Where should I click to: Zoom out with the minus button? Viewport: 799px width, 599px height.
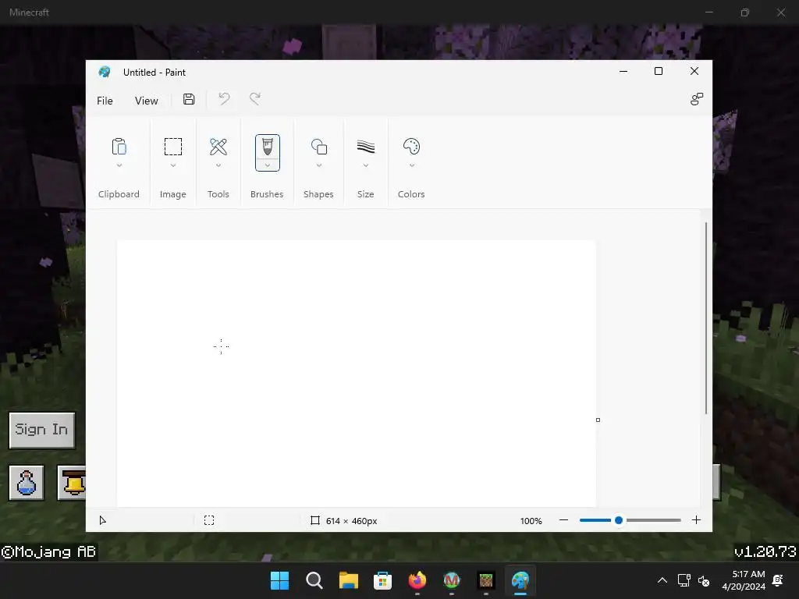[x=563, y=520]
